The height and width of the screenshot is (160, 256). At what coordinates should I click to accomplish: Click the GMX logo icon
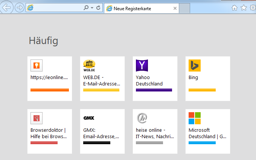[89, 118]
